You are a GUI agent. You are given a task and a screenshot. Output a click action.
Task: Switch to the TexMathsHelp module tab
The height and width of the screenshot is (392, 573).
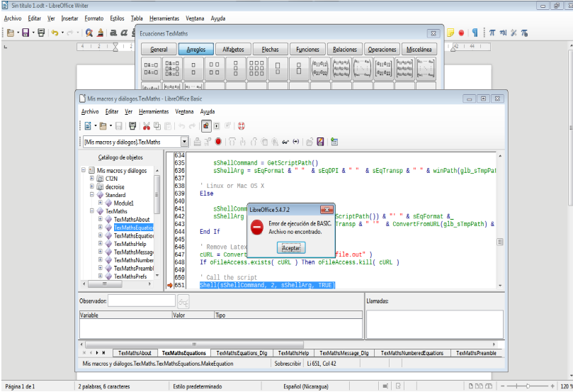(x=293, y=352)
